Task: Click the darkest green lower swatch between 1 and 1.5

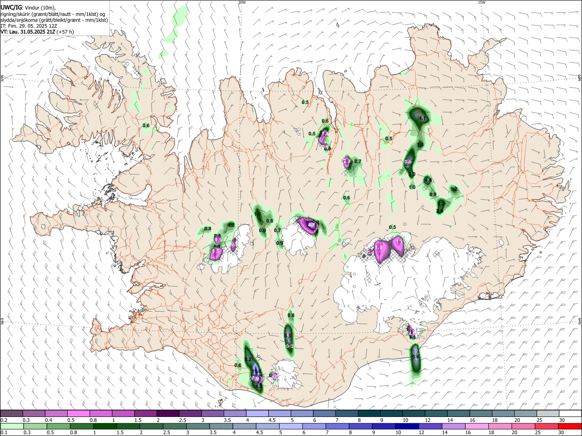Action: tap(105, 426)
